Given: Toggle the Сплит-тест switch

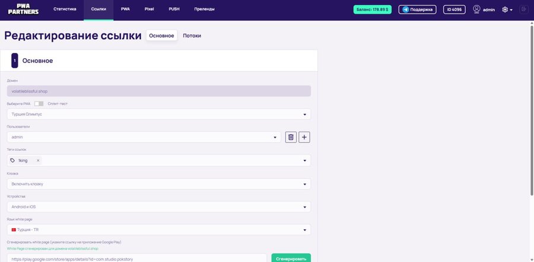Looking at the screenshot, I should click(39, 103).
